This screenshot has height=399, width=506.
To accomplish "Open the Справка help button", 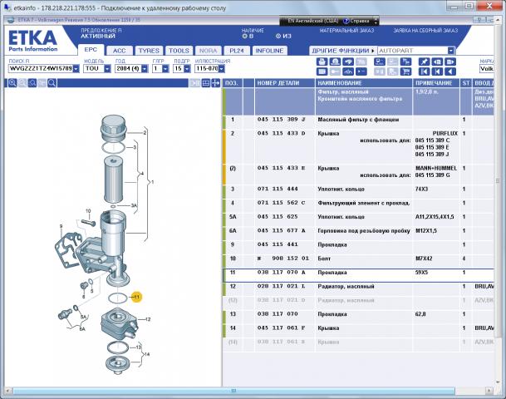I will (356, 21).
